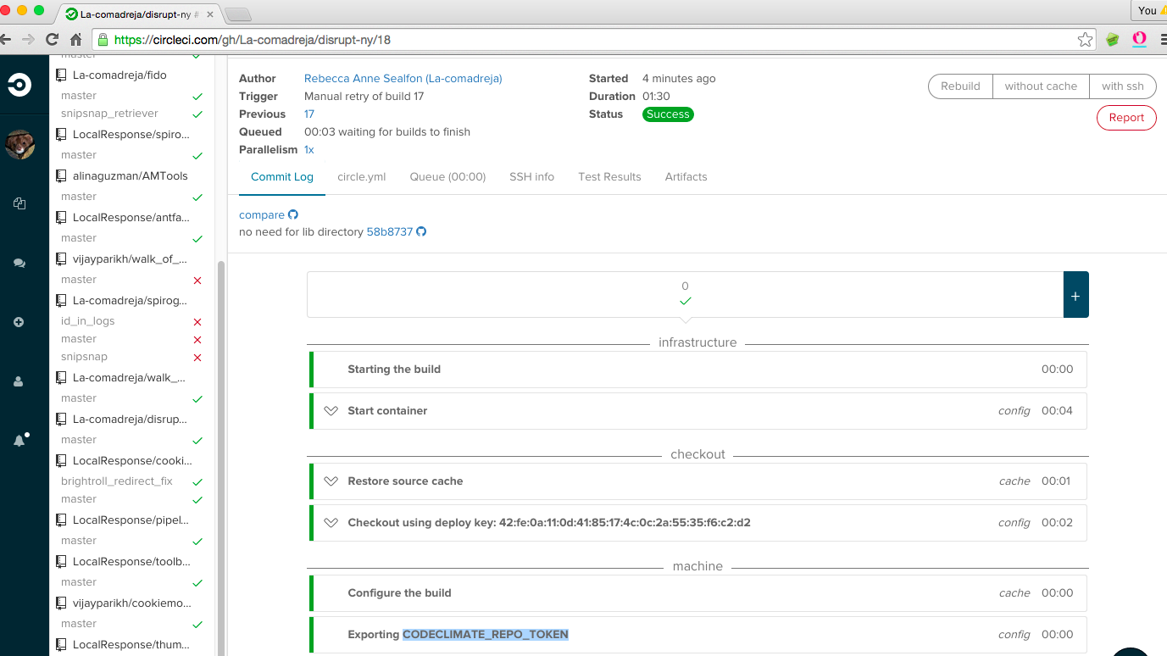The height and width of the screenshot is (656, 1167).
Task: Click the Rebuild button
Action: tap(960, 86)
